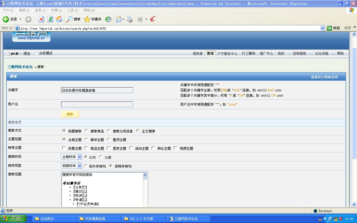Open the 排序类型 回复时间 dropdown
Image resolution: width=357 pixels, height=223 pixels.
71,166
